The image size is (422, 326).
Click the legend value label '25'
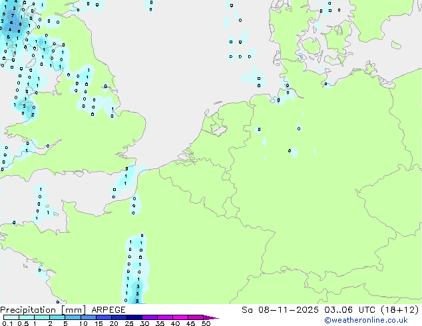(x=129, y=323)
